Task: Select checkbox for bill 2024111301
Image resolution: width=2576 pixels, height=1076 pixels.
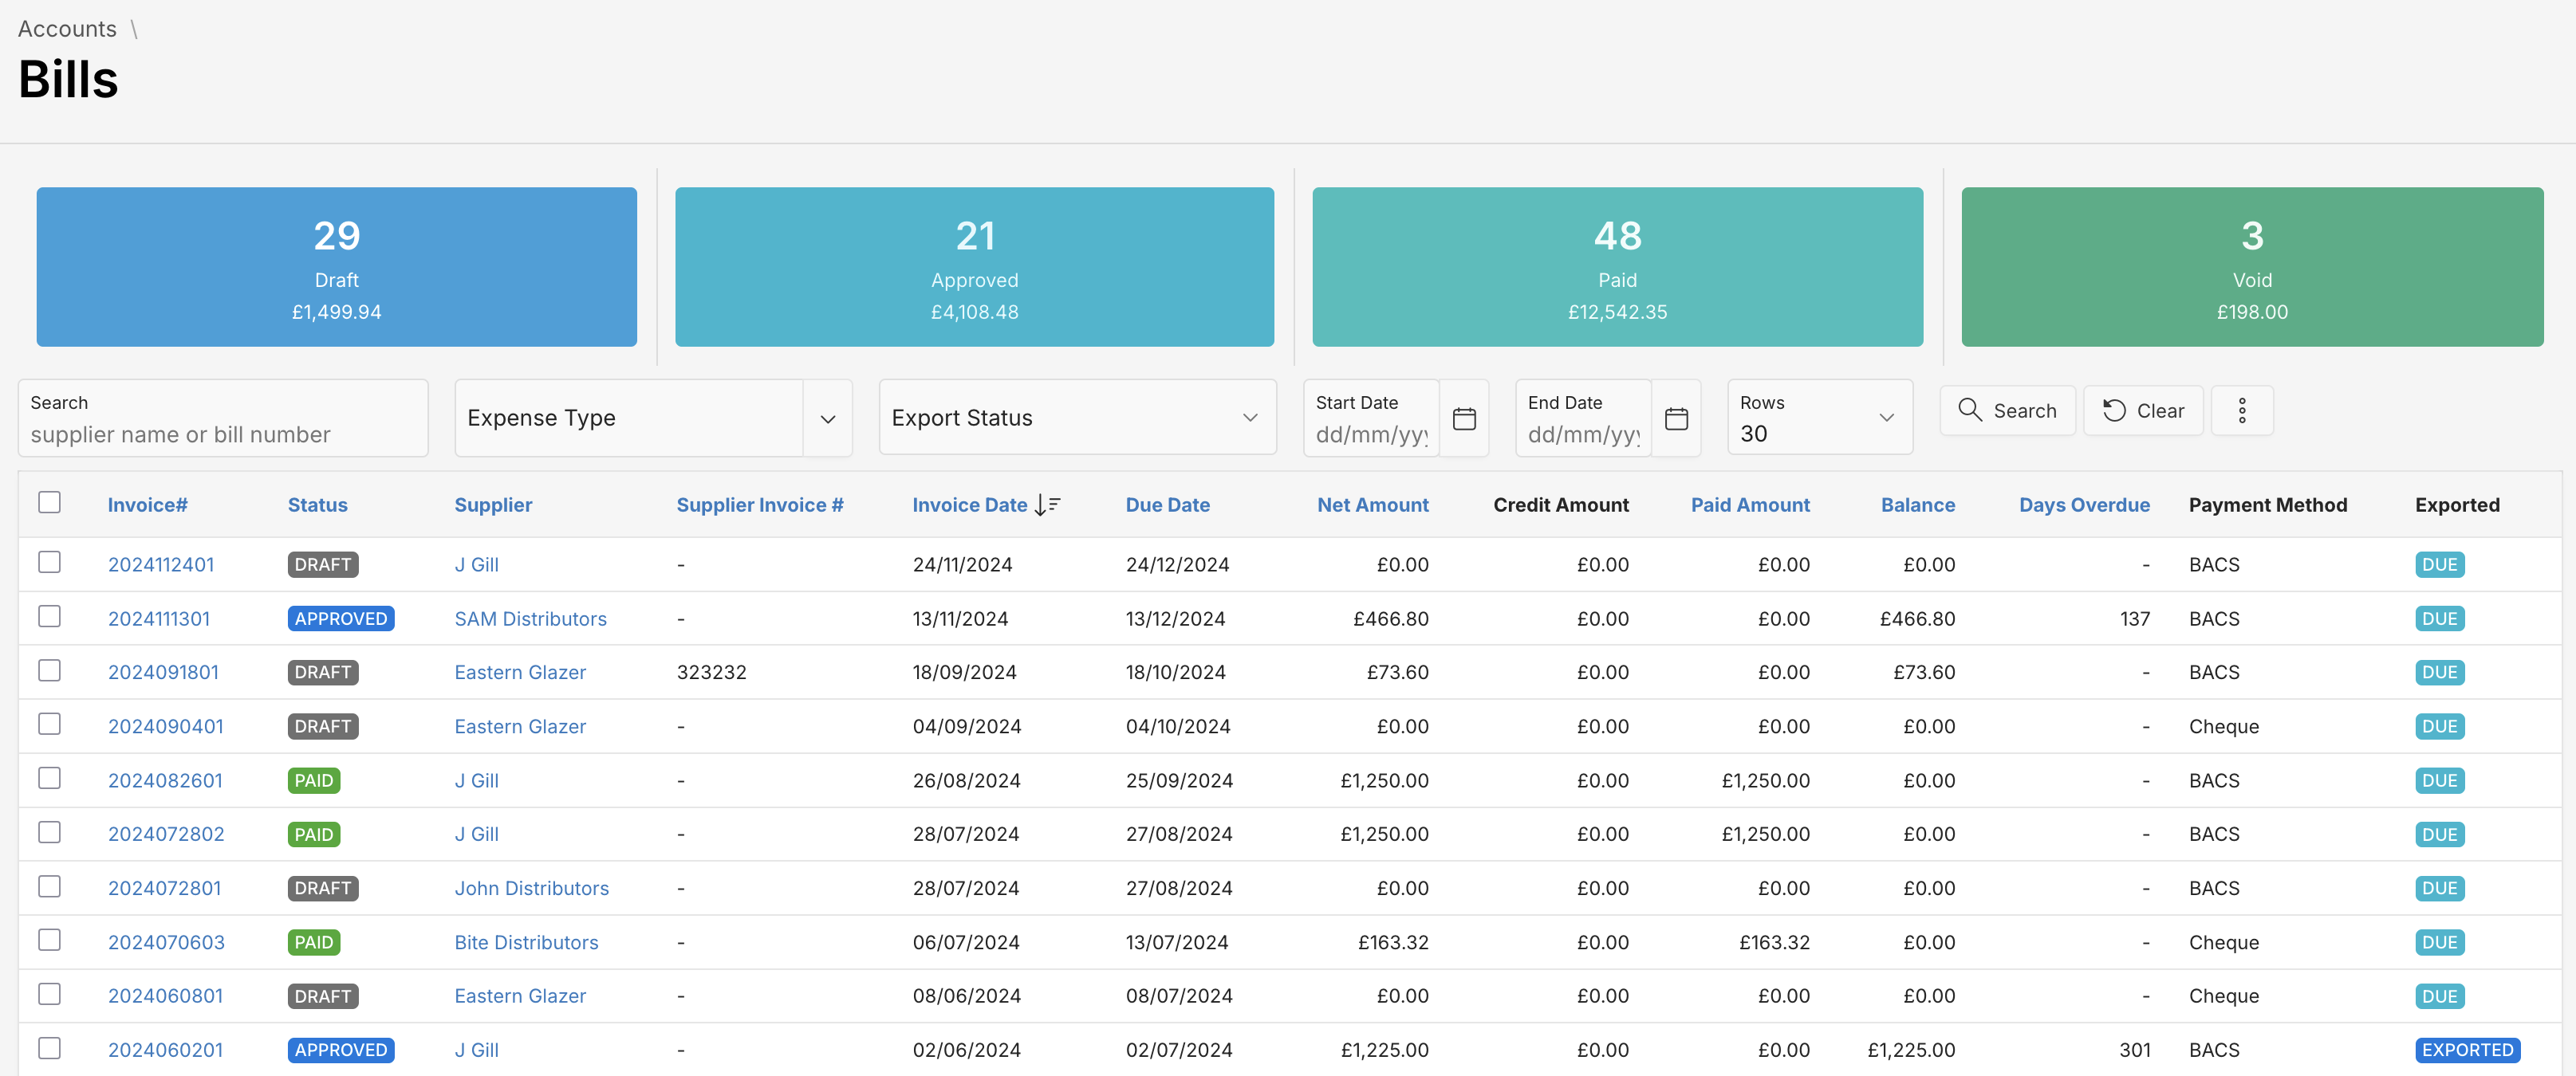Action: click(x=49, y=616)
